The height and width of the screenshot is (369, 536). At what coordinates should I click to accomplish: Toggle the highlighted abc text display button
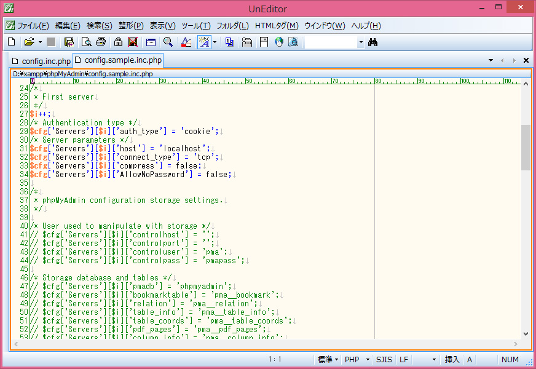coord(203,42)
